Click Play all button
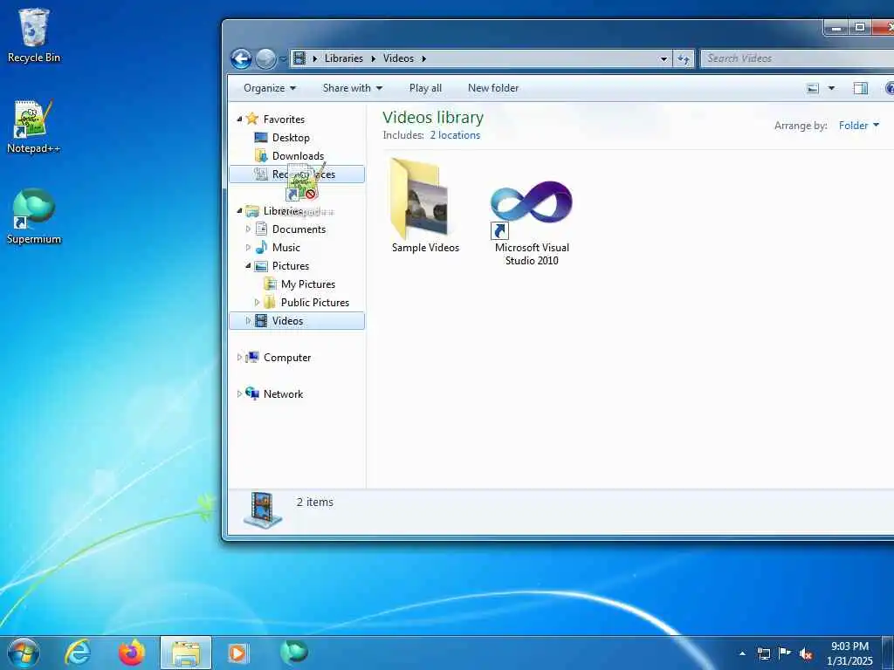The width and height of the screenshot is (894, 670). pyautogui.click(x=425, y=88)
